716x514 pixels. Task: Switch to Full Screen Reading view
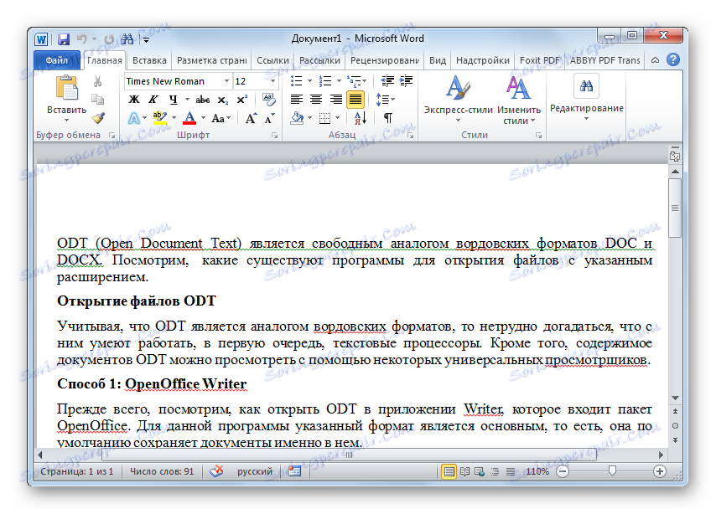point(464,471)
